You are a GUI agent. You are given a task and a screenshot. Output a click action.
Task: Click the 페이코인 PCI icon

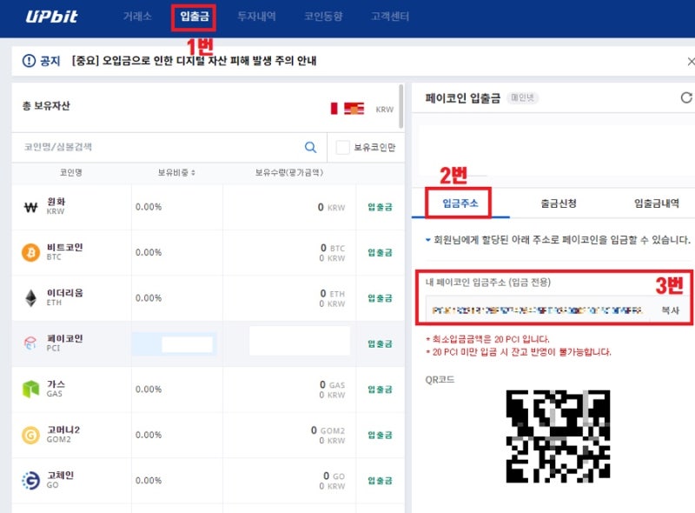click(30, 343)
